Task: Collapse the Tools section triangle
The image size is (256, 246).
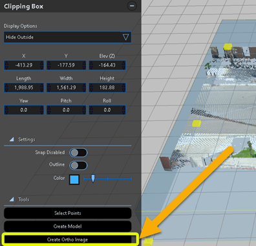Action: point(12,199)
